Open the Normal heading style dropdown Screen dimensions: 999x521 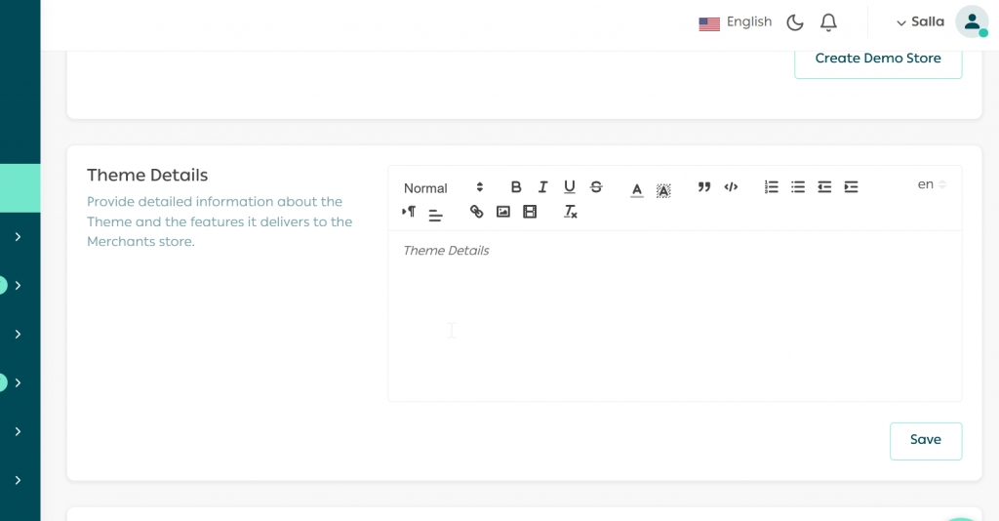coord(443,188)
